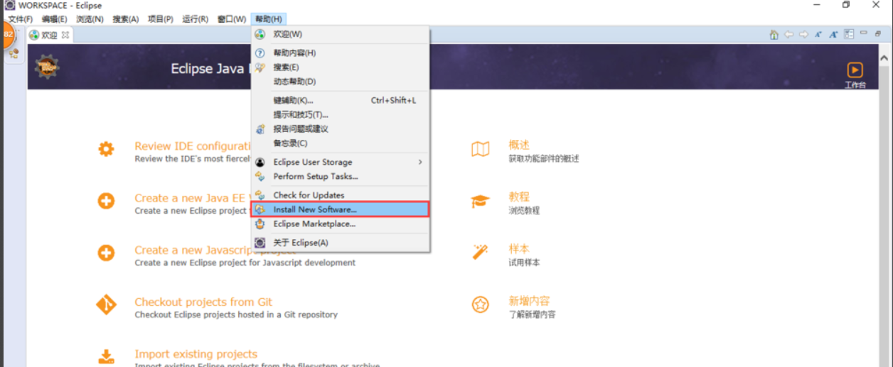Viewport: 893px width, 367px height.
Task: Click the vertical scrollbar up arrow
Action: click(884, 57)
